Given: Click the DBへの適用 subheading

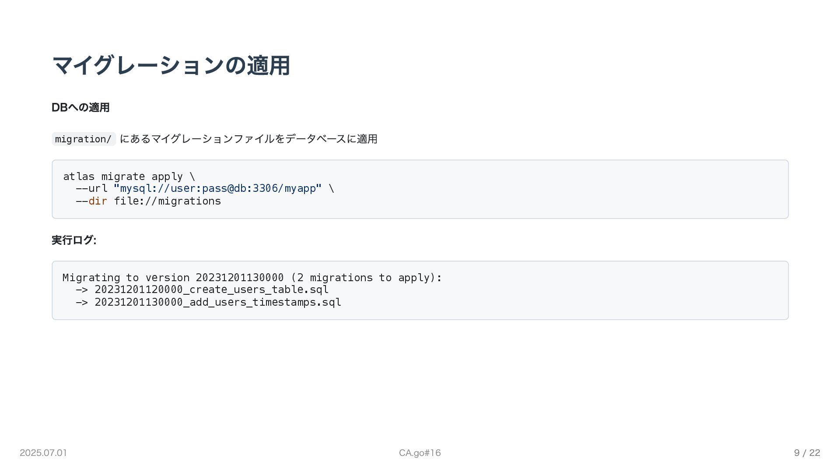Looking at the screenshot, I should point(80,107).
